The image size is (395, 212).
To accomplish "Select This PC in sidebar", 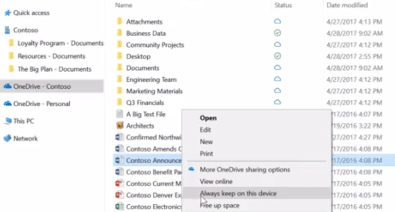I will (x=24, y=121).
